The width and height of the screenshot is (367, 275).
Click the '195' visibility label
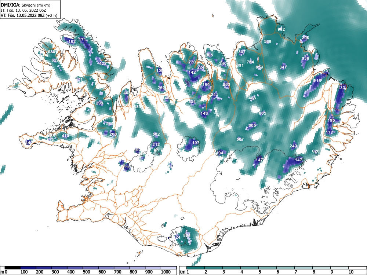pos(331,120)
